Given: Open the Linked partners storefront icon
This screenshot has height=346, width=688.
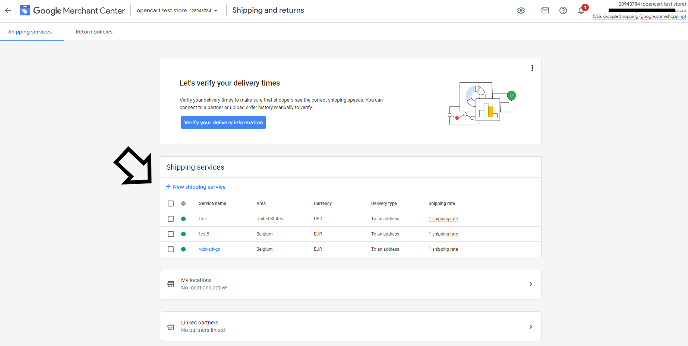Looking at the screenshot, I should tap(171, 326).
